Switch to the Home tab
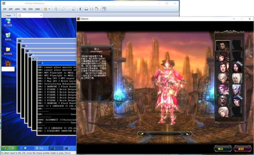The width and height of the screenshot is (254, 155). (7, 15)
